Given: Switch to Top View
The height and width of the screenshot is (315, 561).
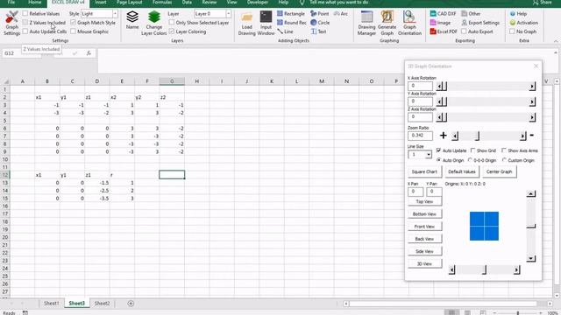Looking at the screenshot, I should [x=424, y=202].
